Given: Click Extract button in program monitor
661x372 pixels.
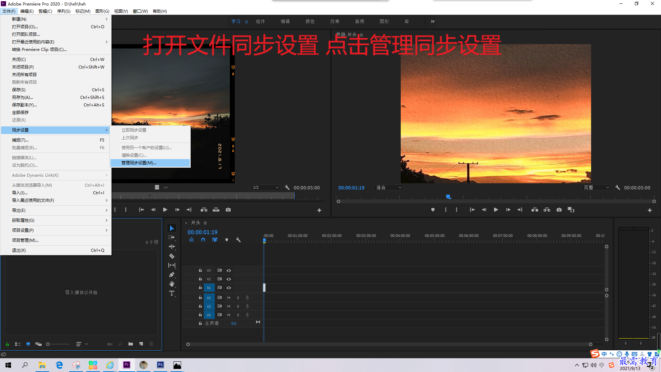Looking at the screenshot, I should (x=547, y=210).
